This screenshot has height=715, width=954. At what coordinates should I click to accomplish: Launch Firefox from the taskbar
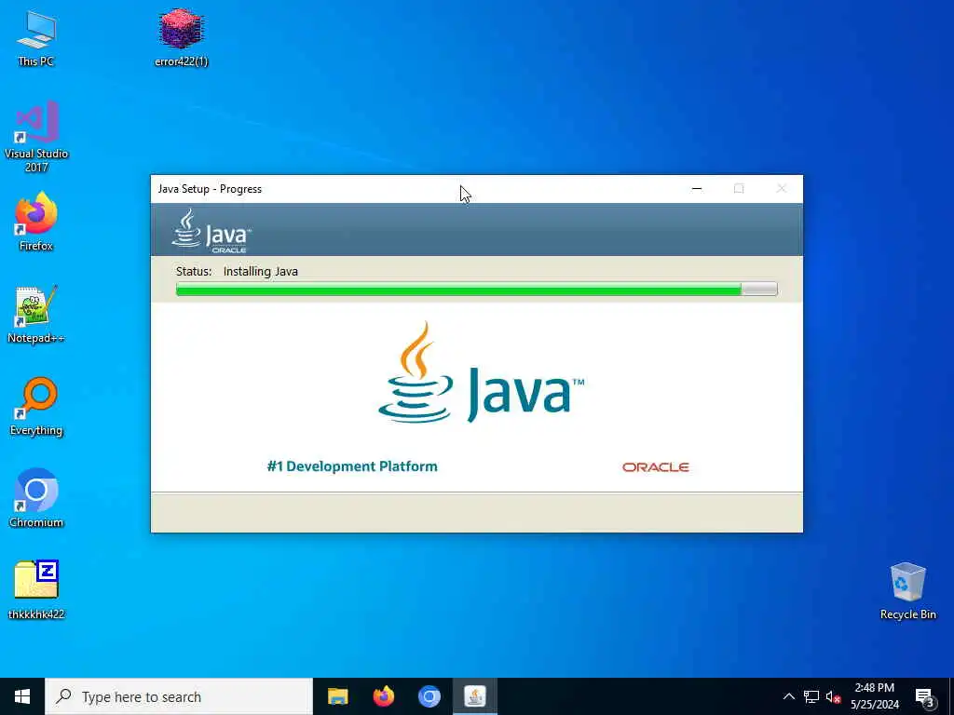tap(383, 696)
